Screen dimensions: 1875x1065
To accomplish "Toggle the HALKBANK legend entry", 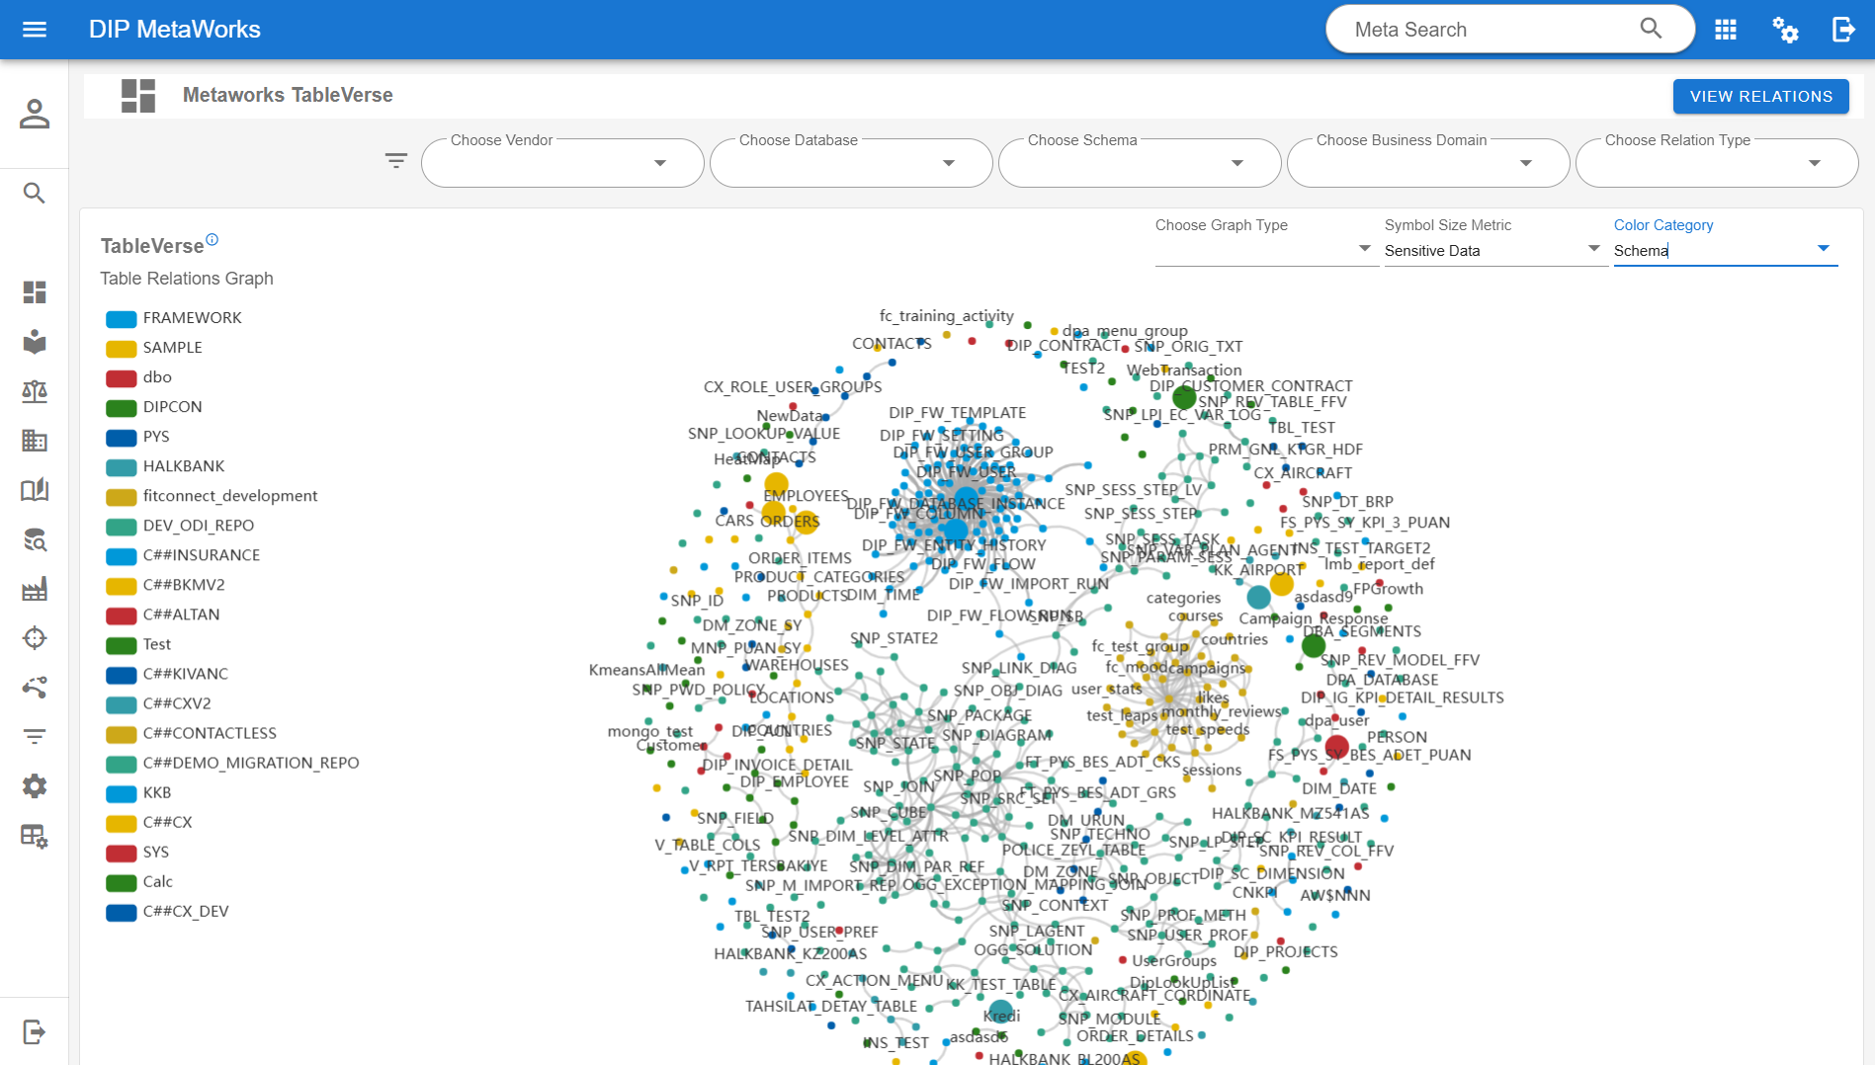I will click(x=165, y=466).
